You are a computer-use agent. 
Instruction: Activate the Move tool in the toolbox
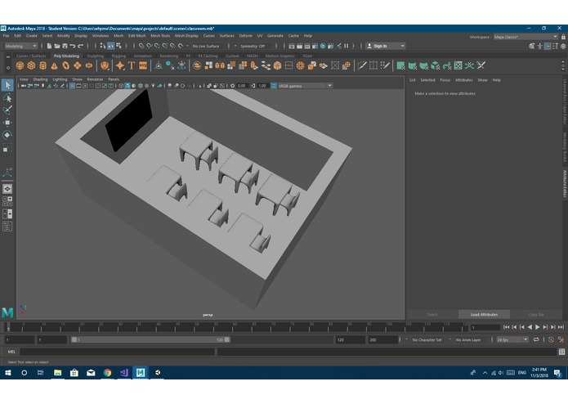click(x=7, y=123)
